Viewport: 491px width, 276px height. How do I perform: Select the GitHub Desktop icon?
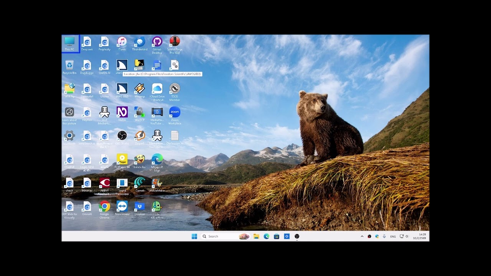click(157, 45)
